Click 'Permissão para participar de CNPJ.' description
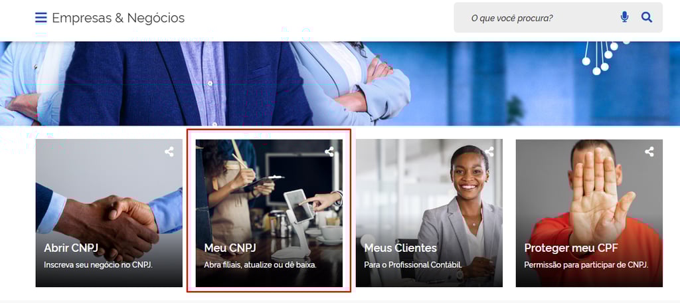680x303 pixels. click(x=586, y=264)
